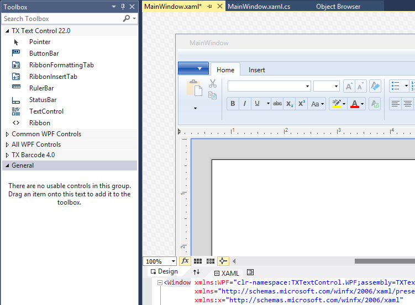Viewport: 415px width, 305px height.
Task: Click the Bold formatting button
Action: (x=233, y=104)
